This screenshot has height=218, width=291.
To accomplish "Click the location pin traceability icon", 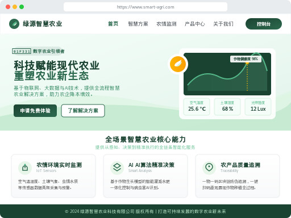I will coord(209,167).
